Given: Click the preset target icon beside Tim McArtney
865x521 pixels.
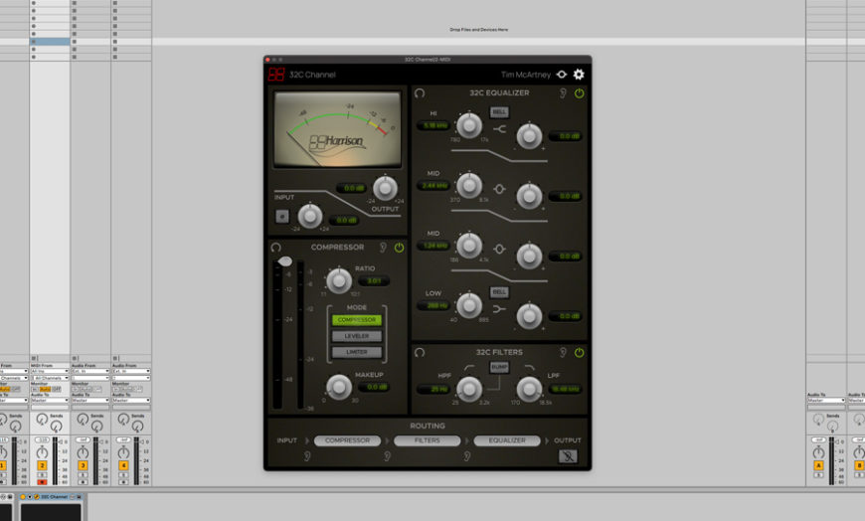Looking at the screenshot, I should (562, 74).
